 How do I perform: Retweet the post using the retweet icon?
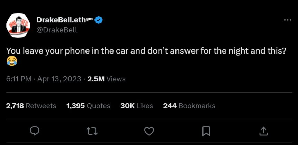[92, 130]
